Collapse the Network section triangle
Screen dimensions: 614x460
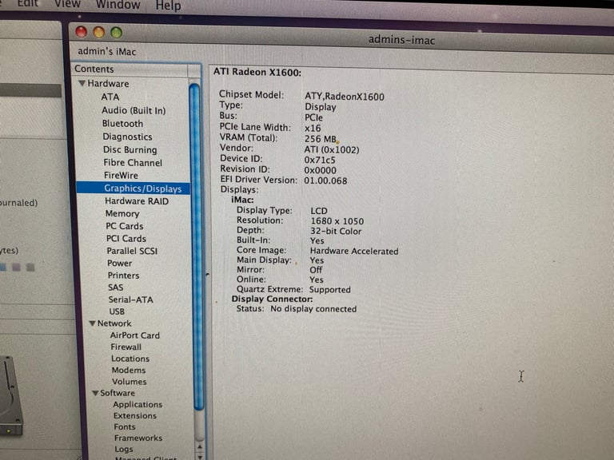point(93,323)
